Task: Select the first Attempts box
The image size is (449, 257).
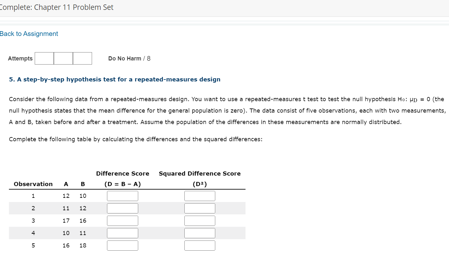Action: [44, 58]
